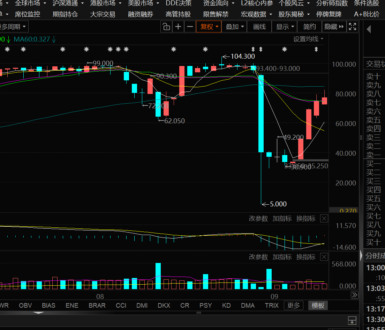Open 融资融券 menu item
The height and width of the screenshot is (330, 385).
141,14
